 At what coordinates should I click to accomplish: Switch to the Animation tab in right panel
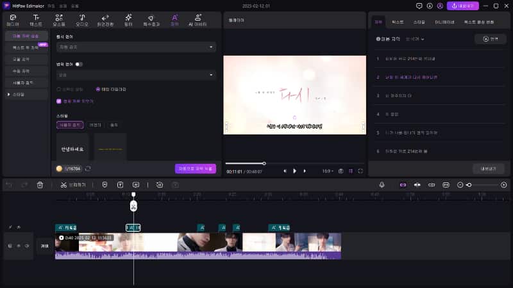[x=444, y=22]
